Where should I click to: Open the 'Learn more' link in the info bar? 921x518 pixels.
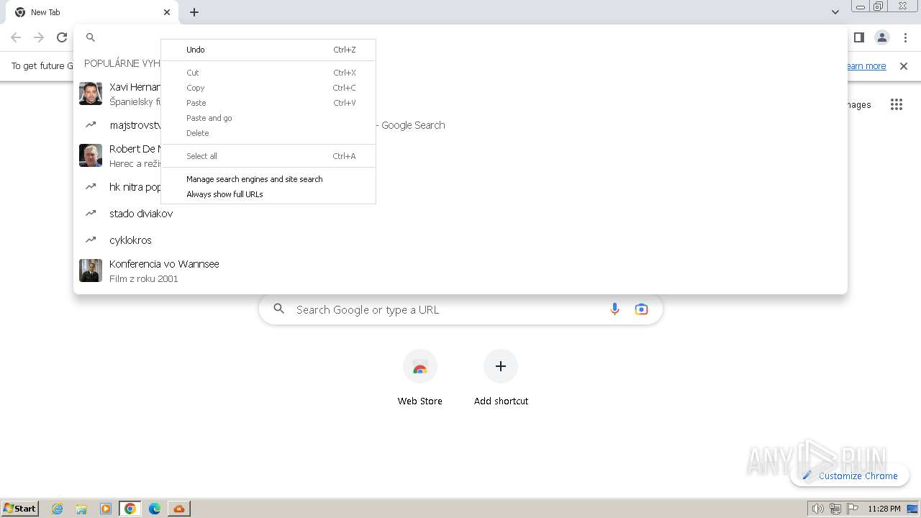(866, 66)
